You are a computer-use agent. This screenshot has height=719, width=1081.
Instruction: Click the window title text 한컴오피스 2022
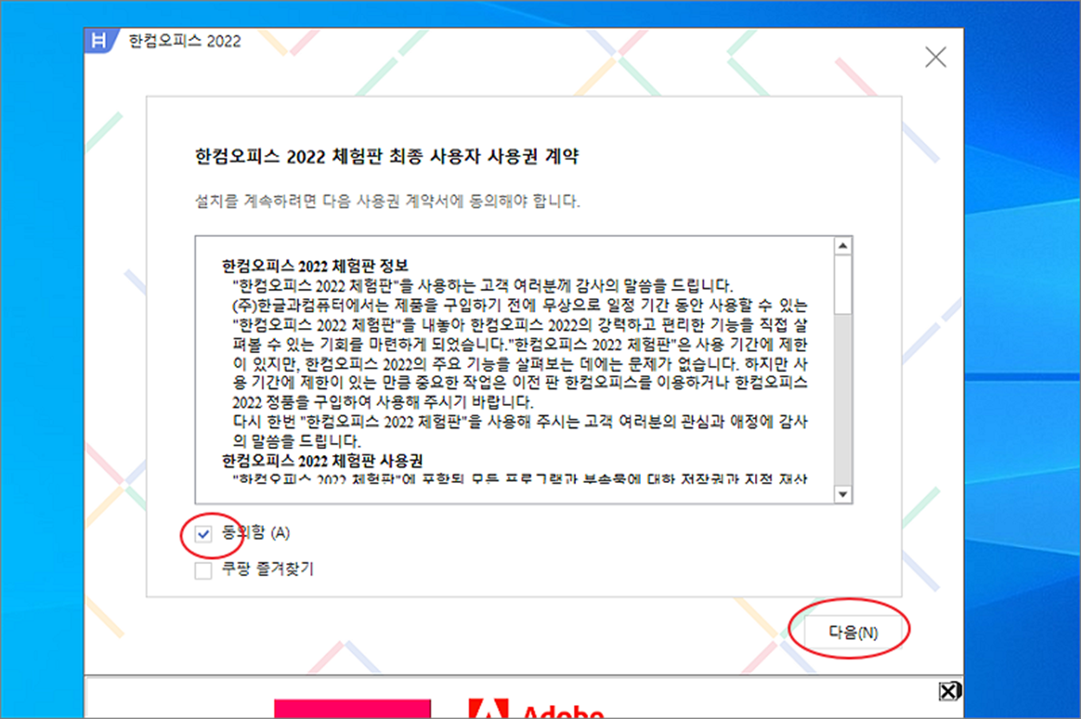point(185,41)
